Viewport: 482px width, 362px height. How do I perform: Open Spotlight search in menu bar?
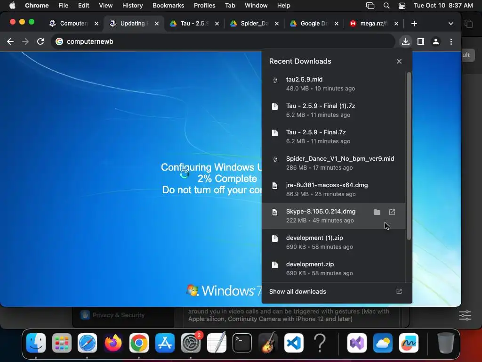pyautogui.click(x=386, y=6)
